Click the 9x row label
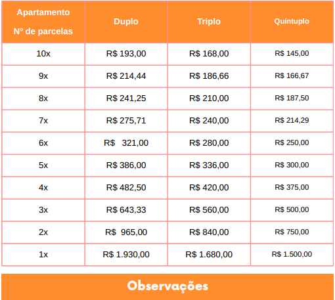 pos(43,76)
